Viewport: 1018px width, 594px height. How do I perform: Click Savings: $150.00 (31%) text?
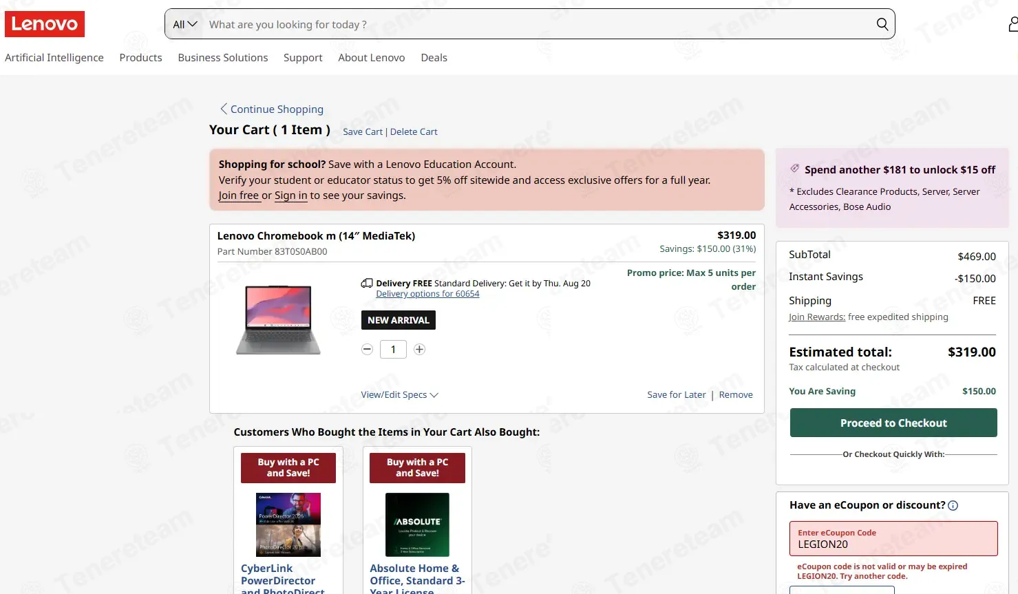coord(708,249)
